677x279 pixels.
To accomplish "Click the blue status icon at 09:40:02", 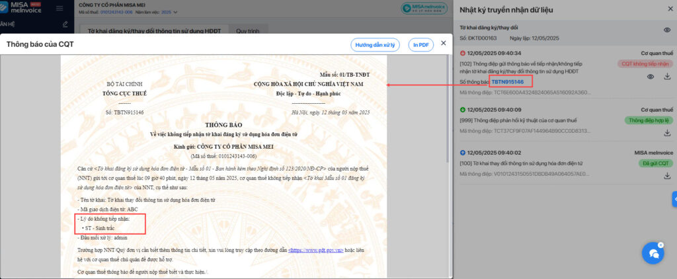I will pos(463,153).
